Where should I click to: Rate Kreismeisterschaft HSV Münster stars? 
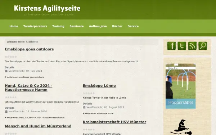click(89, 130)
